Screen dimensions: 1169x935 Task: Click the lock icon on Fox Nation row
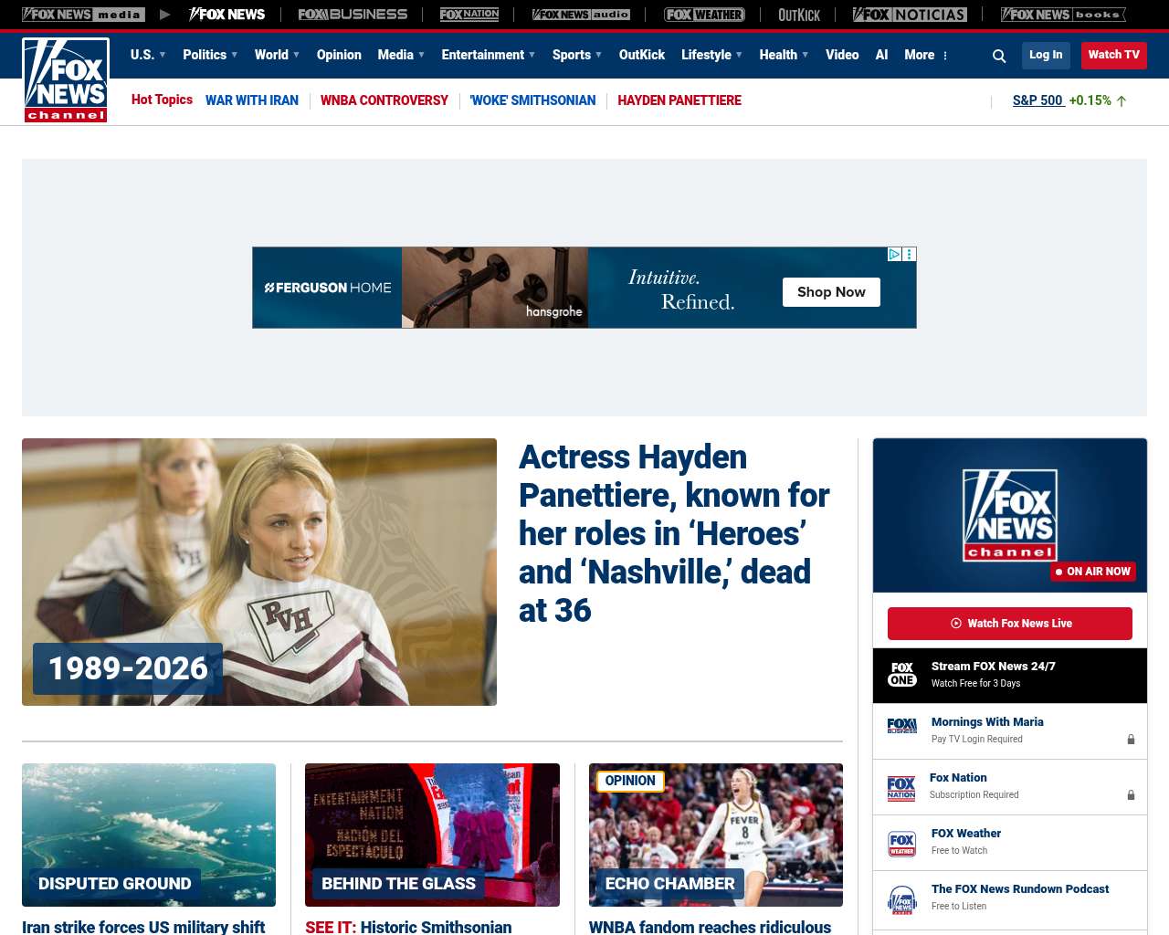(1131, 795)
